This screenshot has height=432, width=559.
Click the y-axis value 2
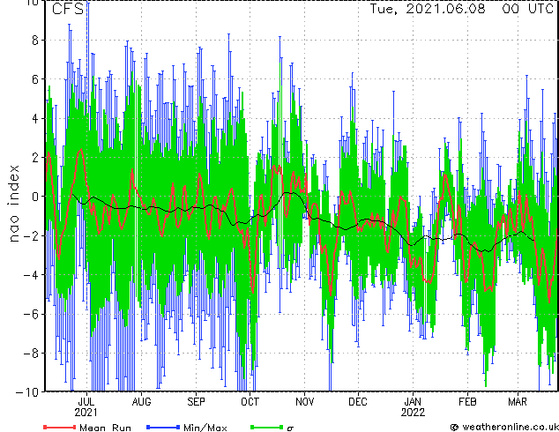click(35, 158)
